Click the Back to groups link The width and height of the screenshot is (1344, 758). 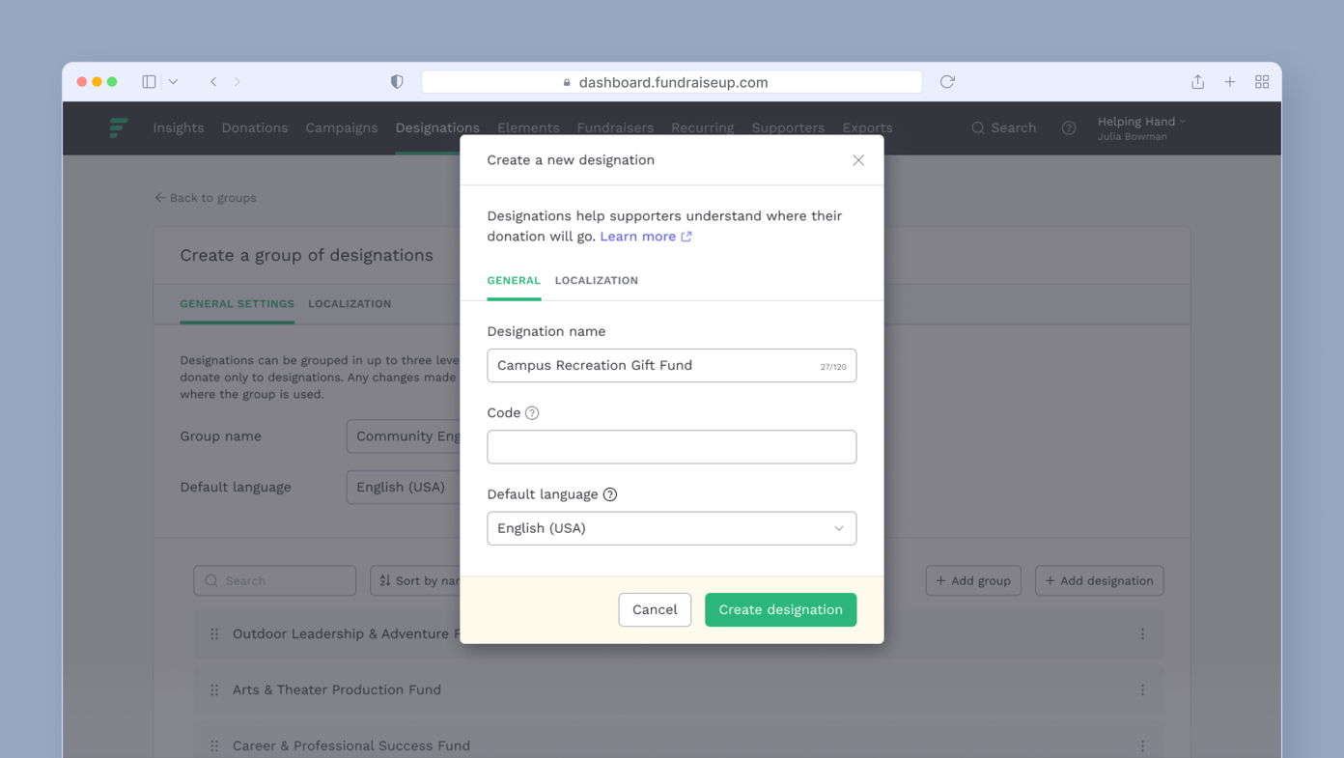(205, 197)
